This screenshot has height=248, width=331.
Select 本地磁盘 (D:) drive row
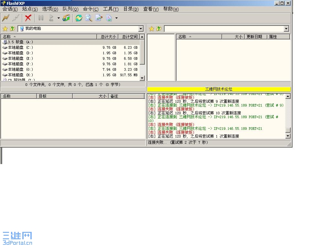(x=70, y=53)
